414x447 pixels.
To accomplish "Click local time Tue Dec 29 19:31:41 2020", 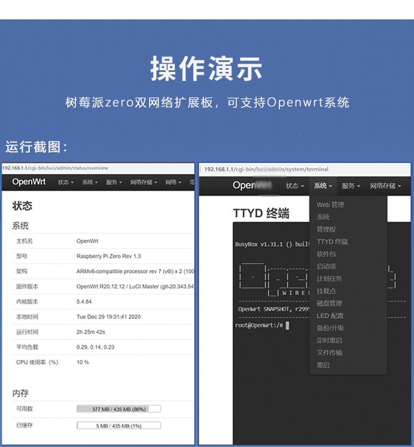I will tap(108, 317).
